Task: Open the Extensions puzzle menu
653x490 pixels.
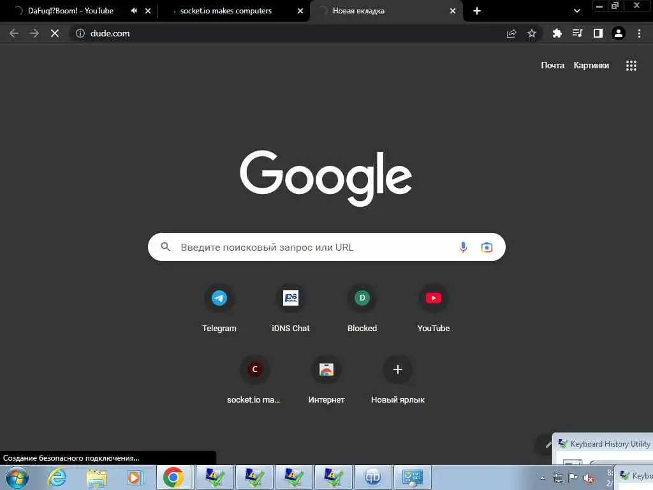Action: 557,33
